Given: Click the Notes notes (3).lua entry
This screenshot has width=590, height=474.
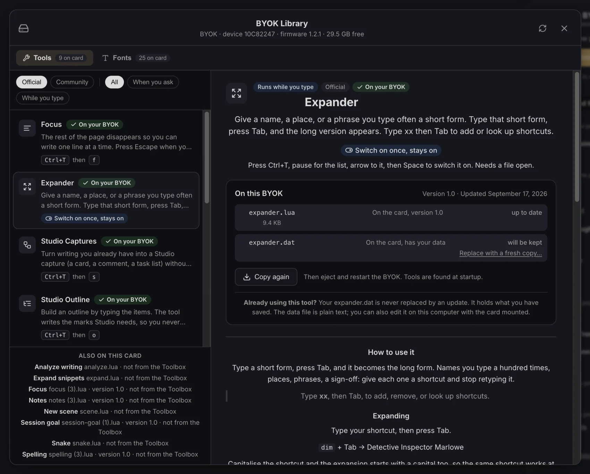Looking at the screenshot, I should pyautogui.click(x=110, y=400).
